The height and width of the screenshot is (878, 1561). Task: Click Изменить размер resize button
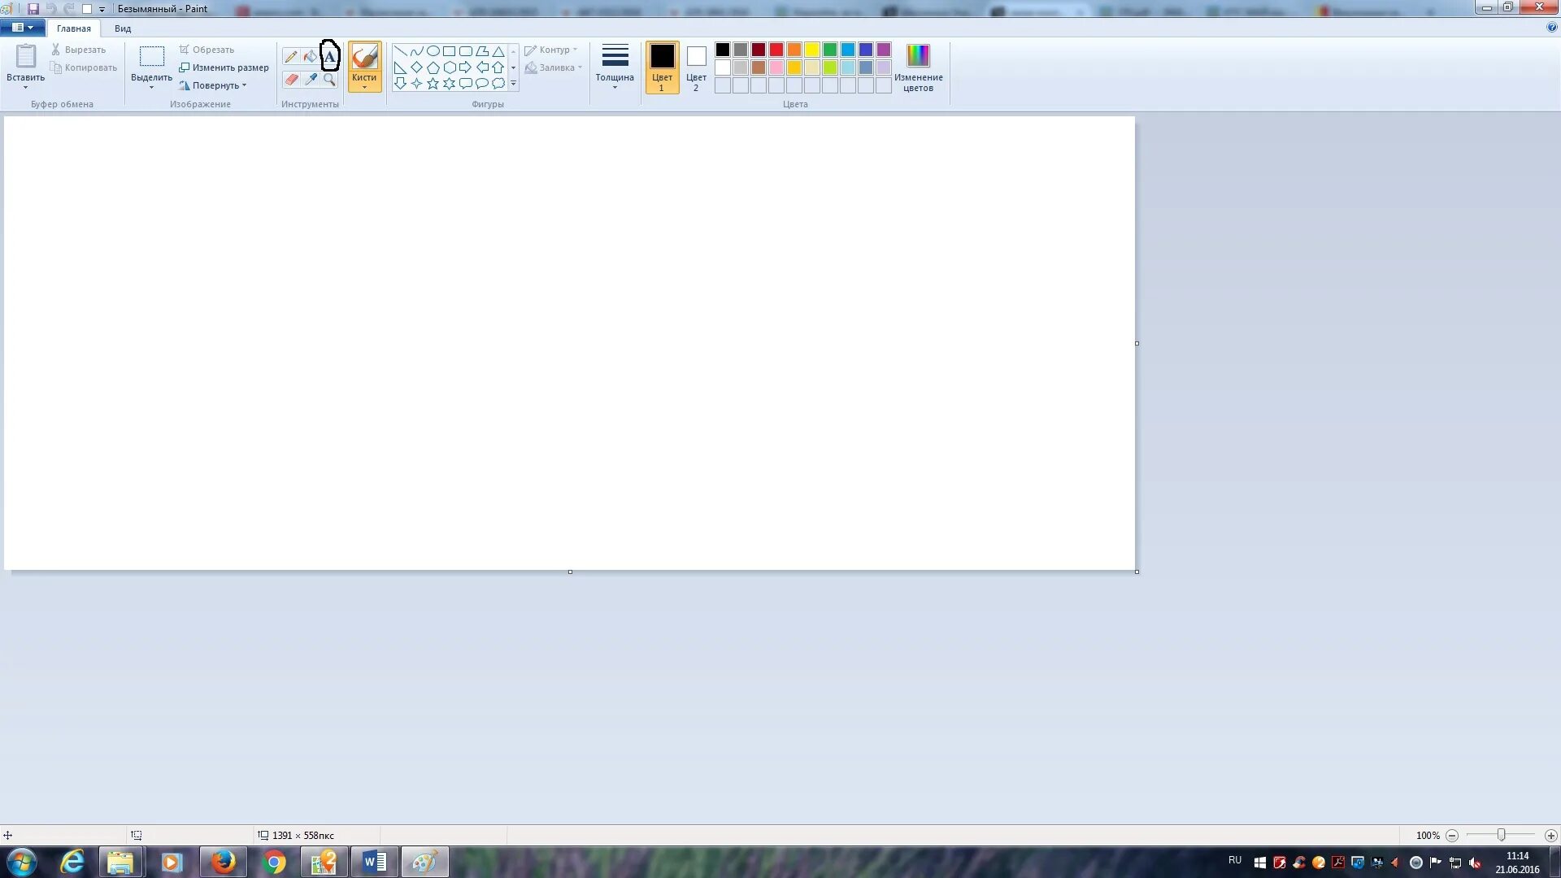[x=224, y=67]
